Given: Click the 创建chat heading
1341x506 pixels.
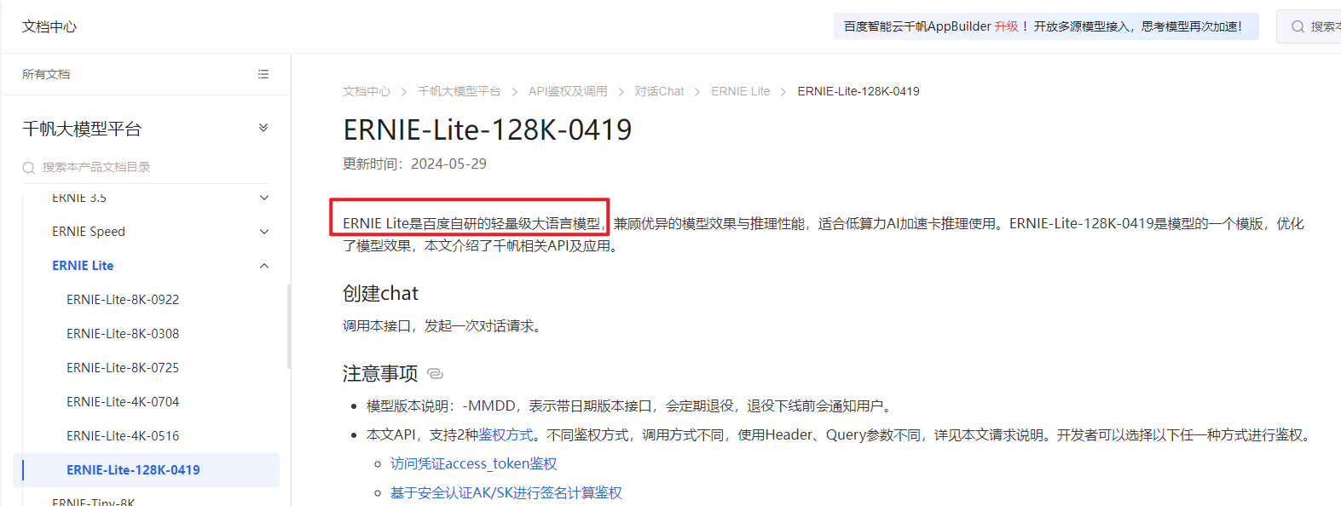Looking at the screenshot, I should 380,294.
